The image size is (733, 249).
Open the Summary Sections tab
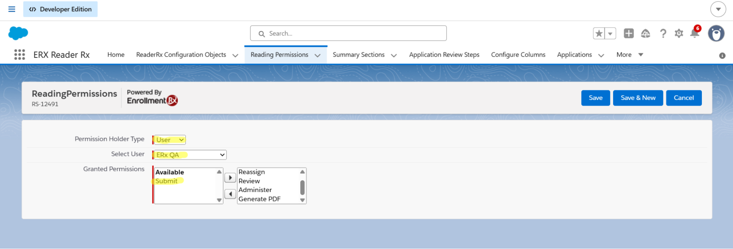(x=359, y=54)
